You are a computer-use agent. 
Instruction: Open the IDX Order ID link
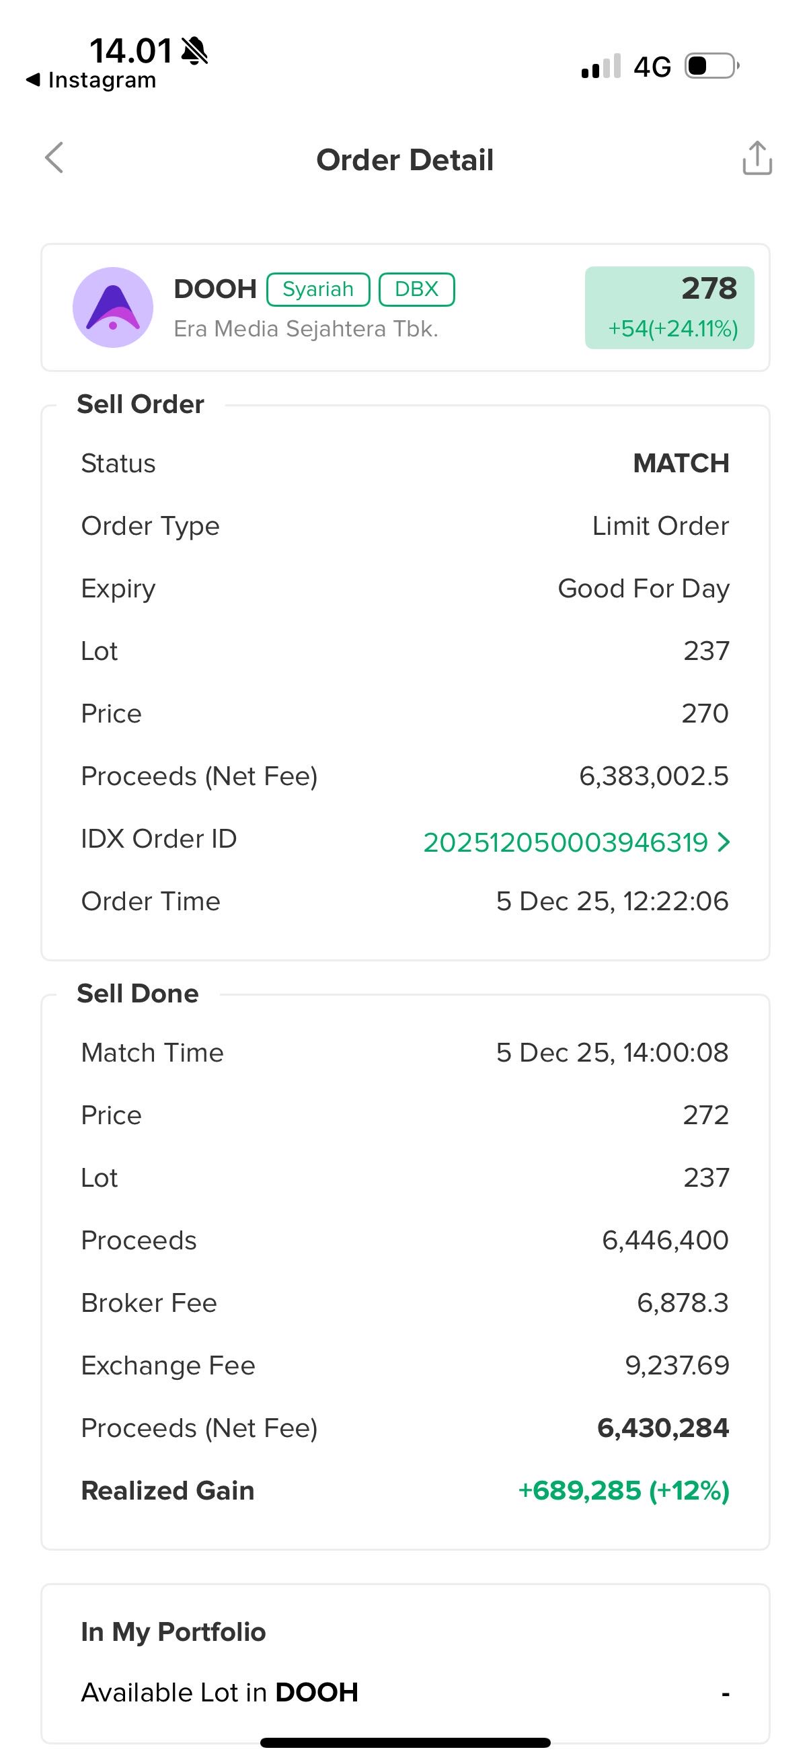pos(566,842)
